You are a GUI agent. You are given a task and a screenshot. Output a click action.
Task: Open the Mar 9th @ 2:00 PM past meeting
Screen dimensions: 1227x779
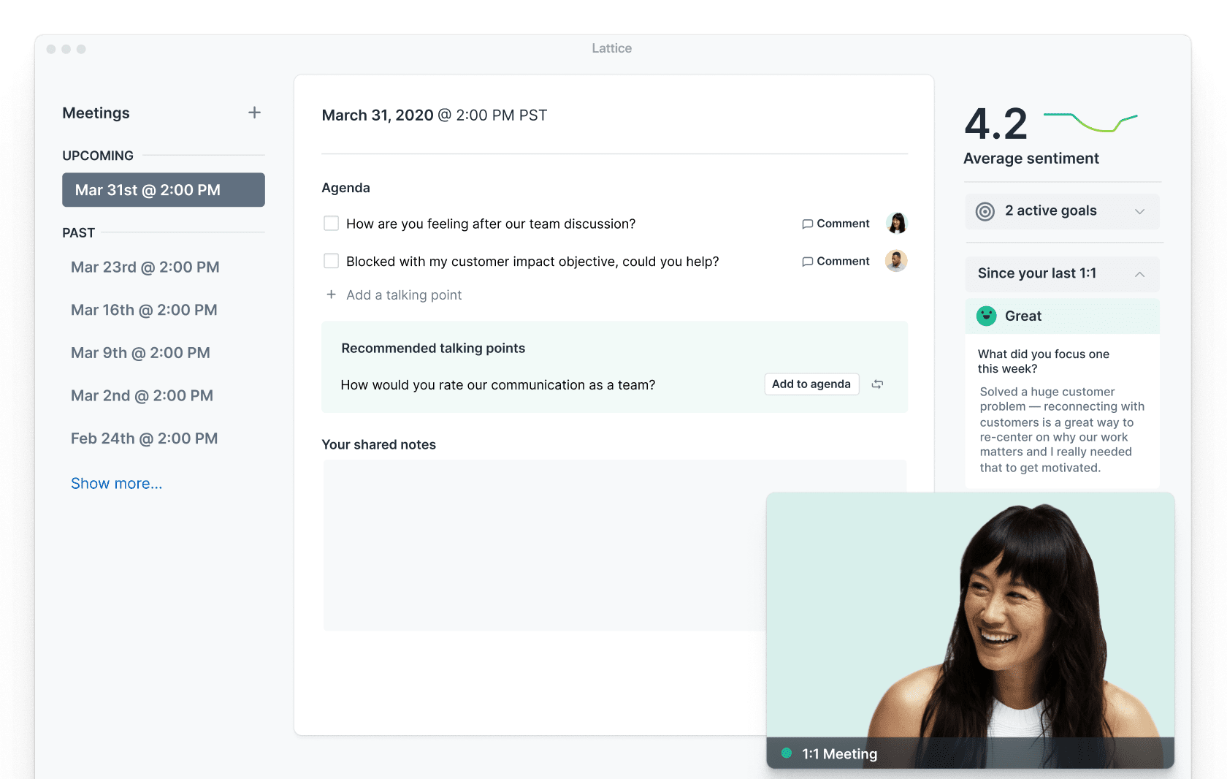click(140, 353)
